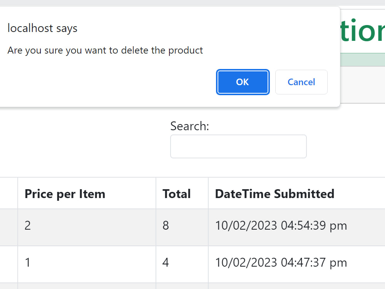Click the Price per Item value 2
Screen dimensions: 385x289
tap(27, 225)
